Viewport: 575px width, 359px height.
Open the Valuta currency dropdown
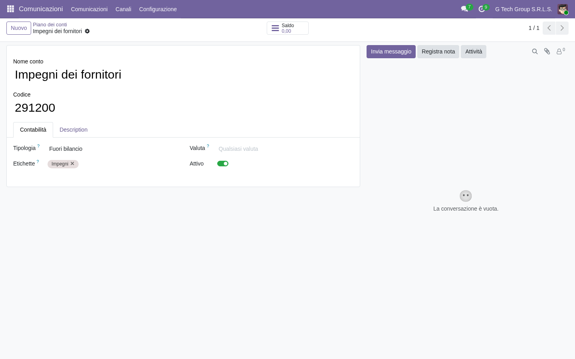(x=285, y=149)
